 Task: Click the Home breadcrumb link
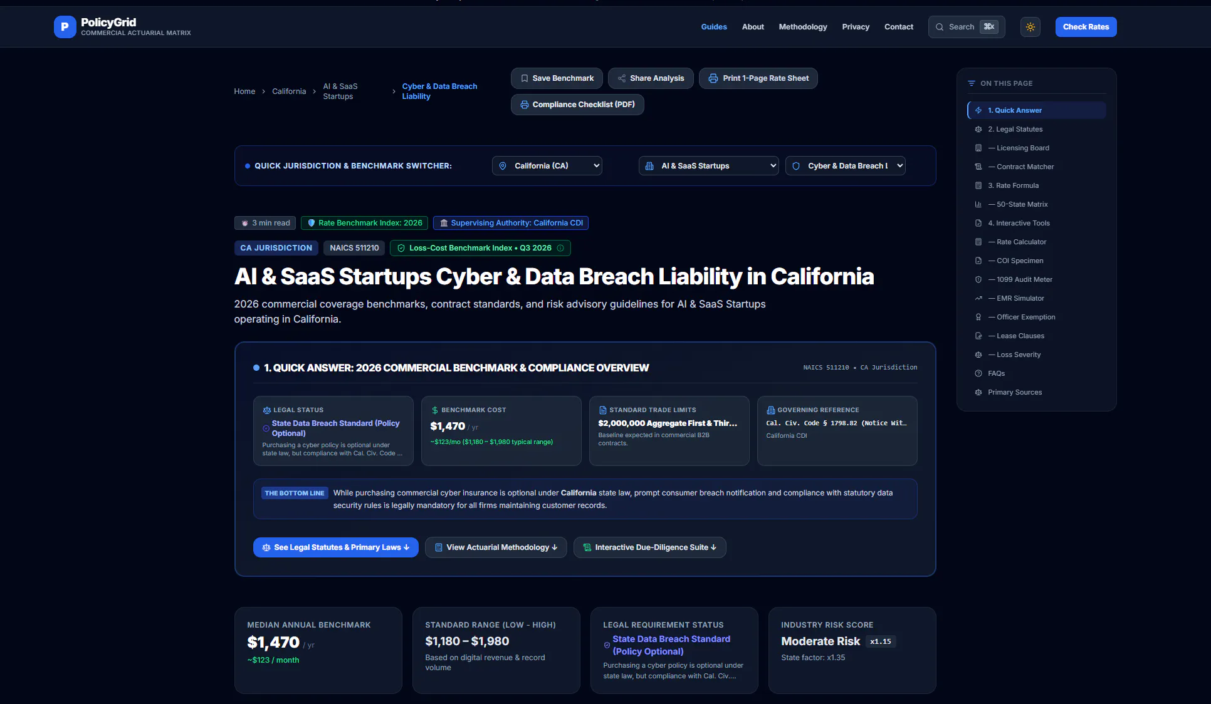[244, 91]
